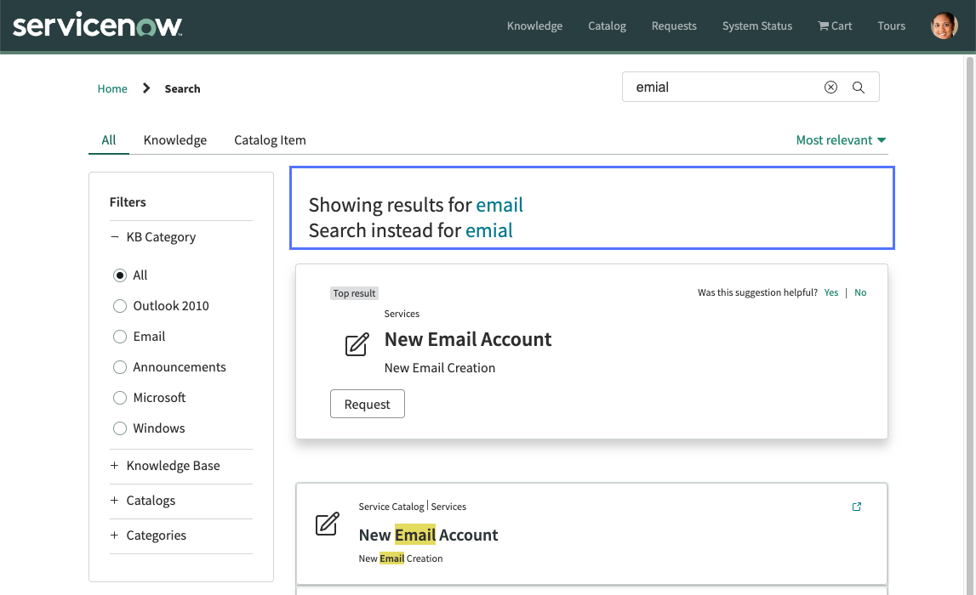Click the 'Top result' label
Screen dimensions: 976x595
pyautogui.click(x=354, y=293)
